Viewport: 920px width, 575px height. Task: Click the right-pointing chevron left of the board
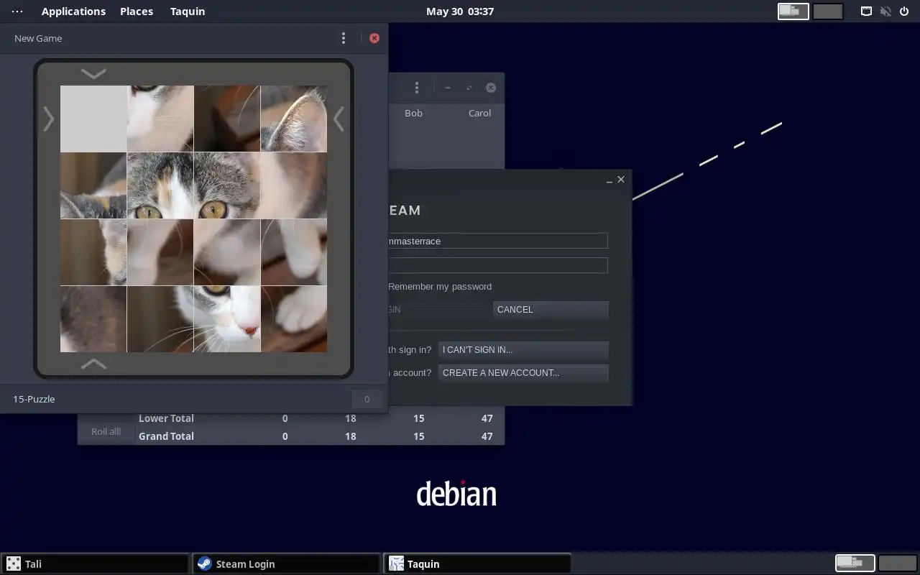[x=48, y=119]
